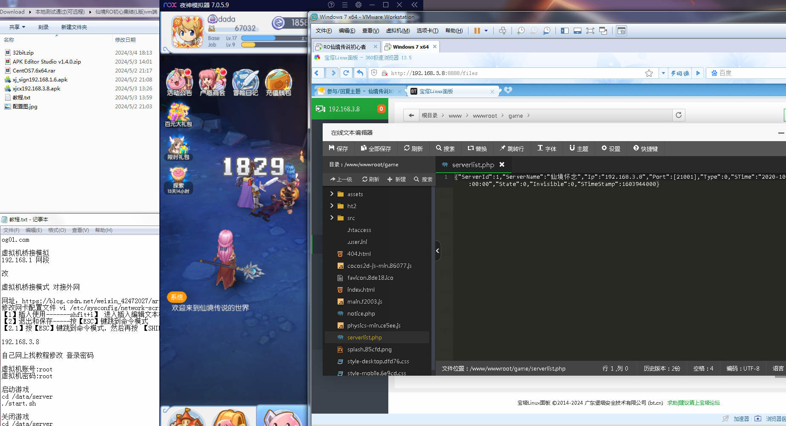786x426 pixels.
Task: Close the serverlist.php editor tab
Action: (502, 164)
